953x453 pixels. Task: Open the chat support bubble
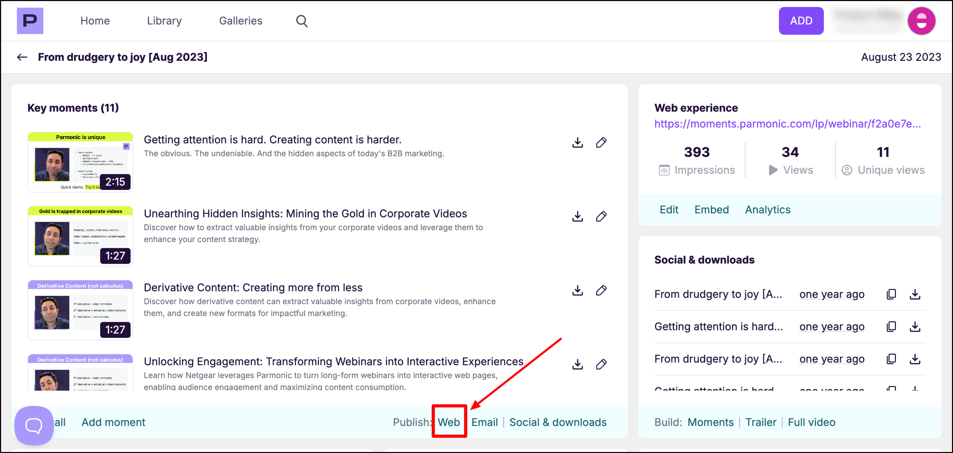(34, 425)
